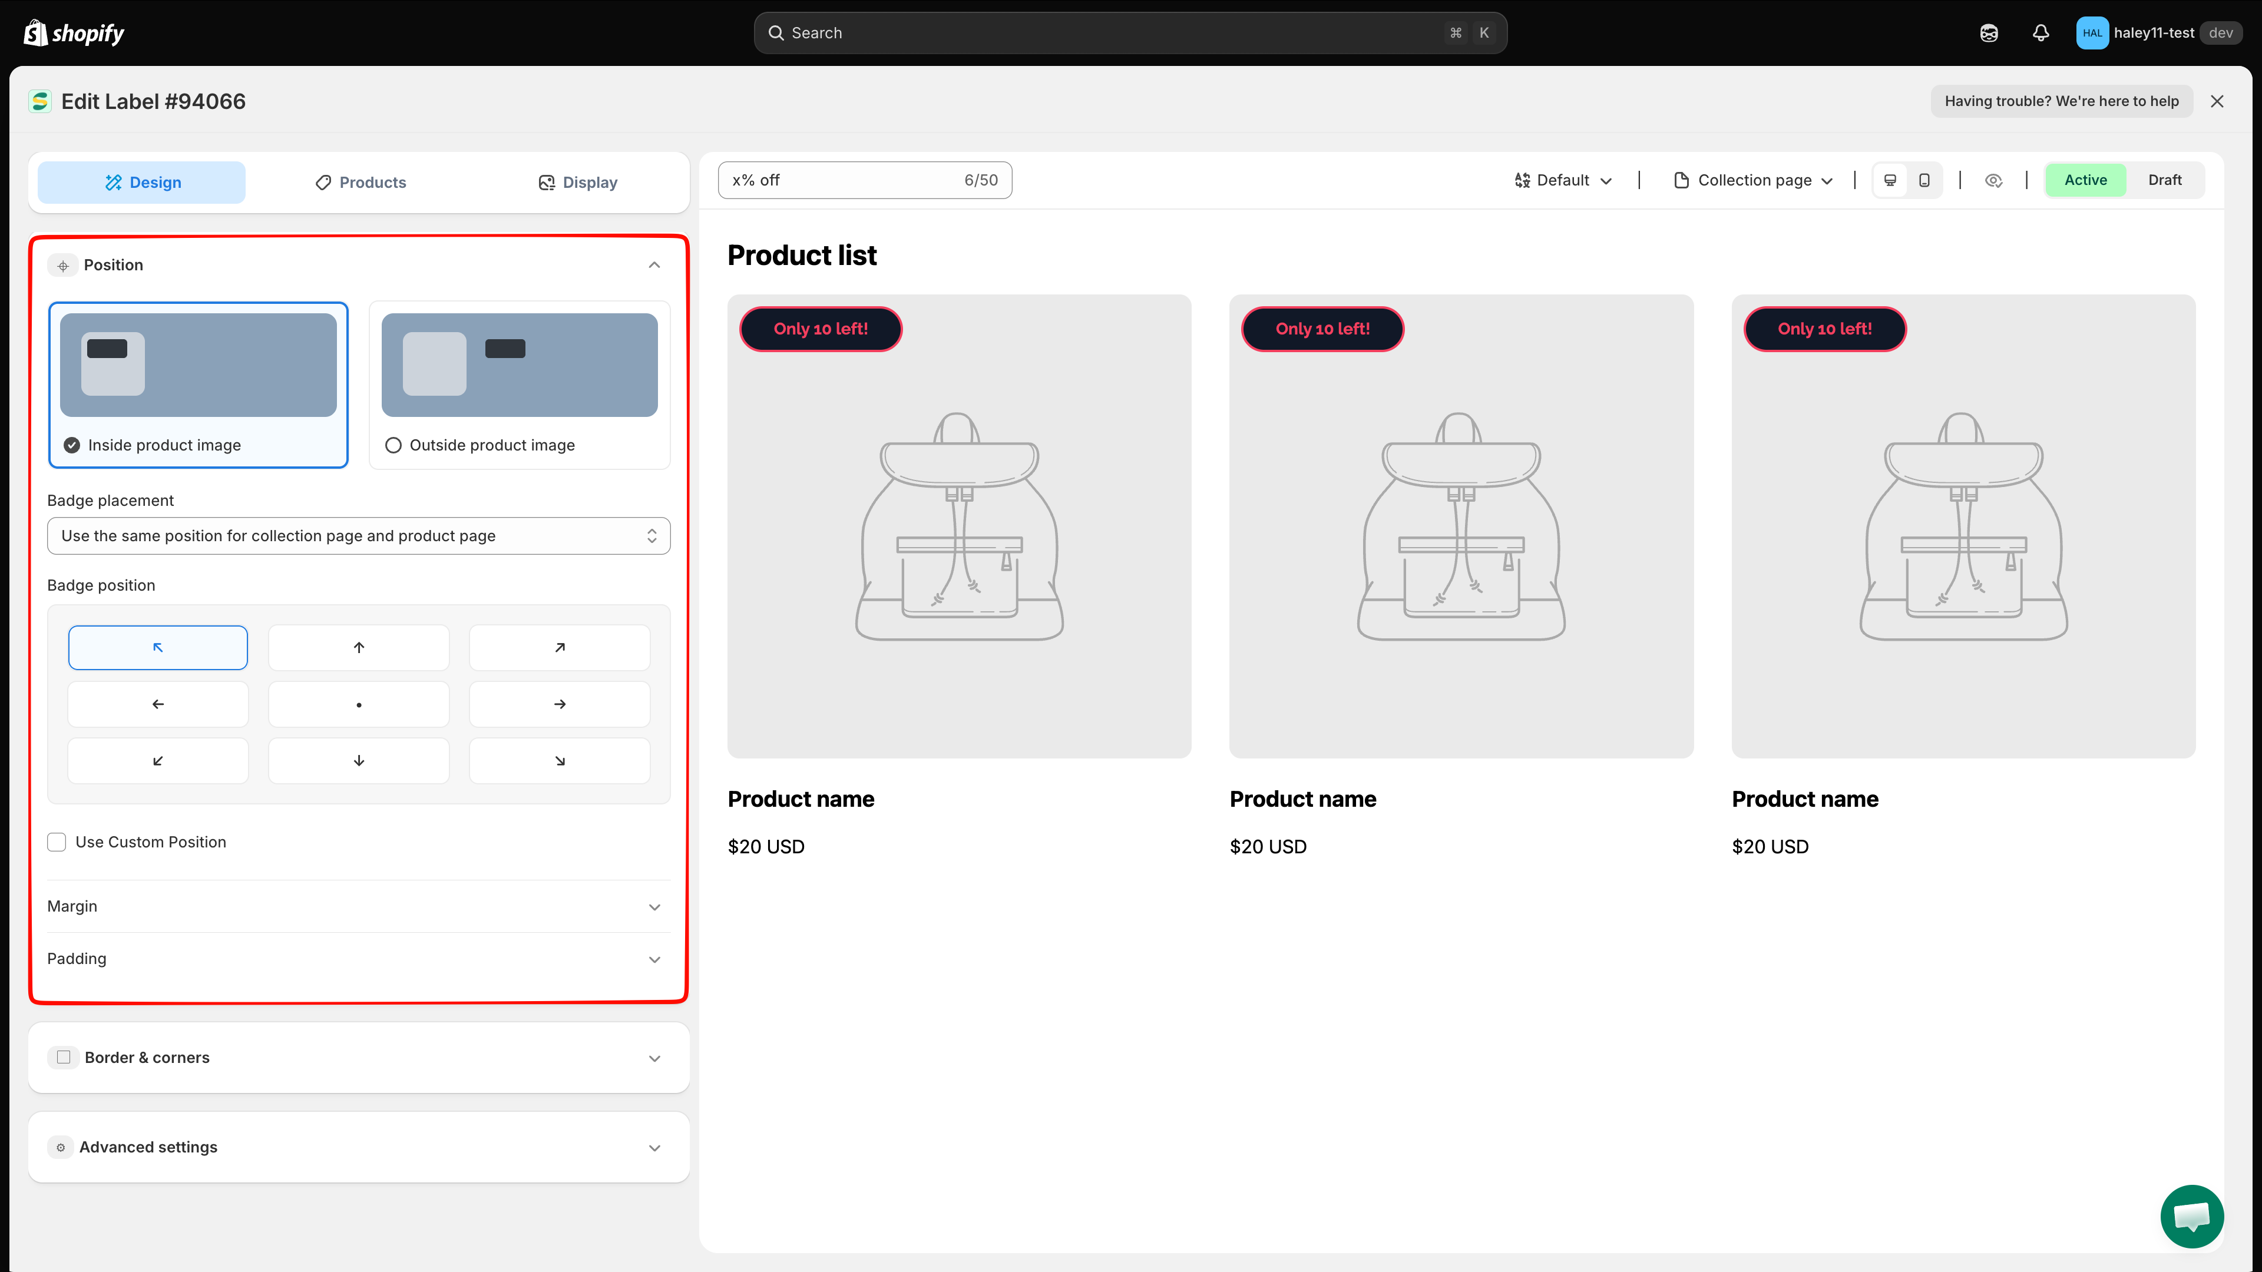
Task: Click the third product backpack image
Action: [1963, 526]
